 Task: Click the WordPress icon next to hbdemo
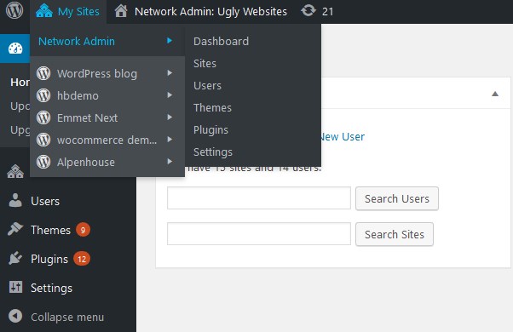point(43,95)
